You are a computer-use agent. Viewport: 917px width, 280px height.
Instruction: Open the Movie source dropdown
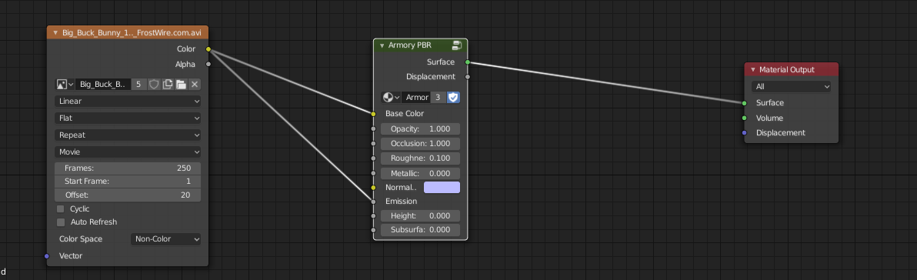[x=128, y=152]
